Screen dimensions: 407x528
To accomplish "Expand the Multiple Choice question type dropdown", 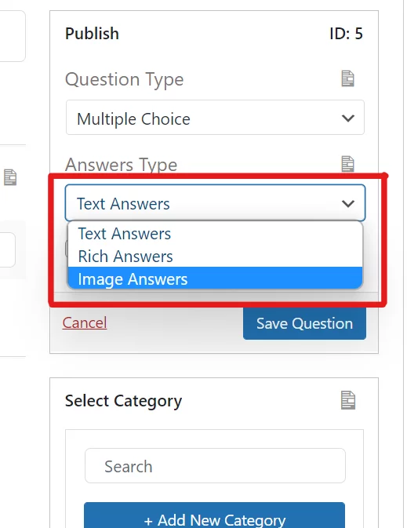I will (x=215, y=118).
